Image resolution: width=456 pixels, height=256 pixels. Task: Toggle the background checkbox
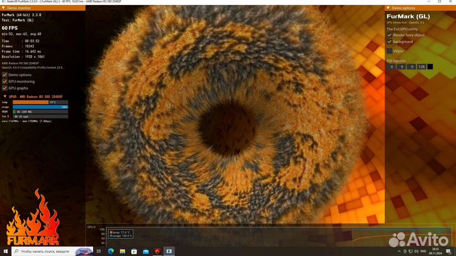[389, 42]
